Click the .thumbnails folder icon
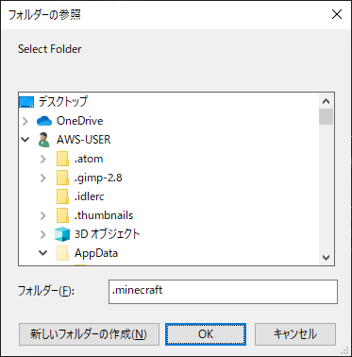The height and width of the screenshot is (357, 352). click(x=62, y=215)
